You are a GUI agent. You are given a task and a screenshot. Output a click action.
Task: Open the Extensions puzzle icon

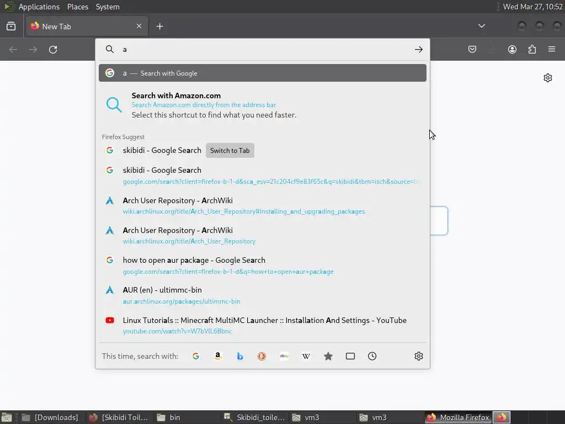pos(532,49)
